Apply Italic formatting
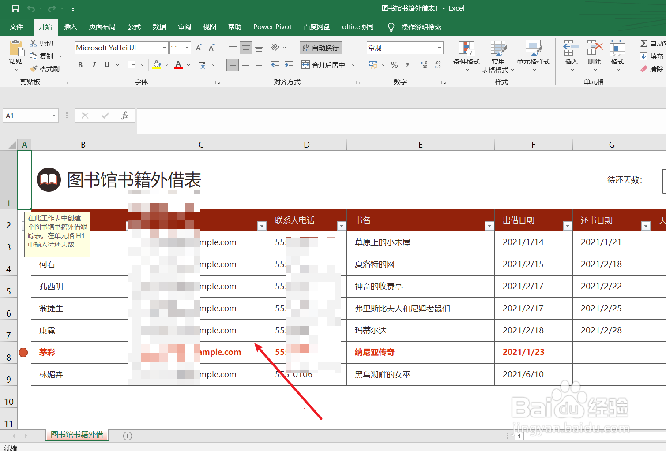 pyautogui.click(x=94, y=64)
